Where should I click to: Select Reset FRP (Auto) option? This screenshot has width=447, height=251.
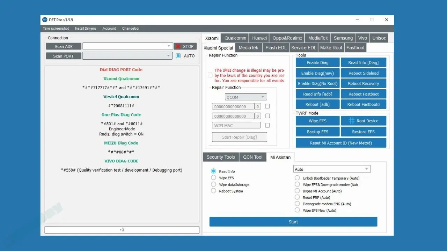(x=297, y=197)
